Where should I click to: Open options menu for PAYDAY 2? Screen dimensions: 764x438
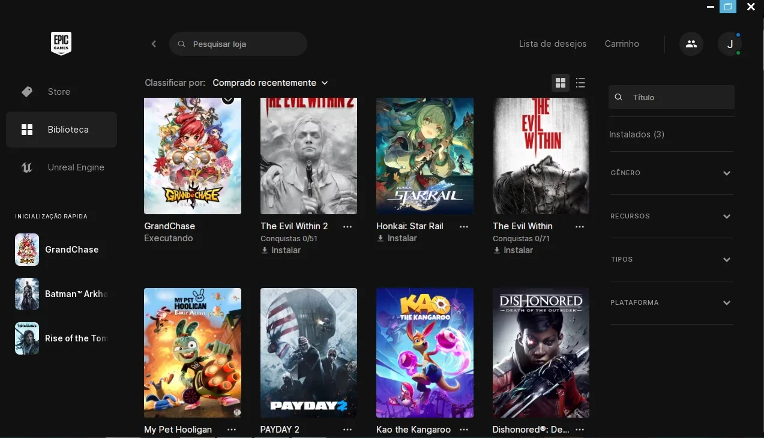tap(347, 430)
